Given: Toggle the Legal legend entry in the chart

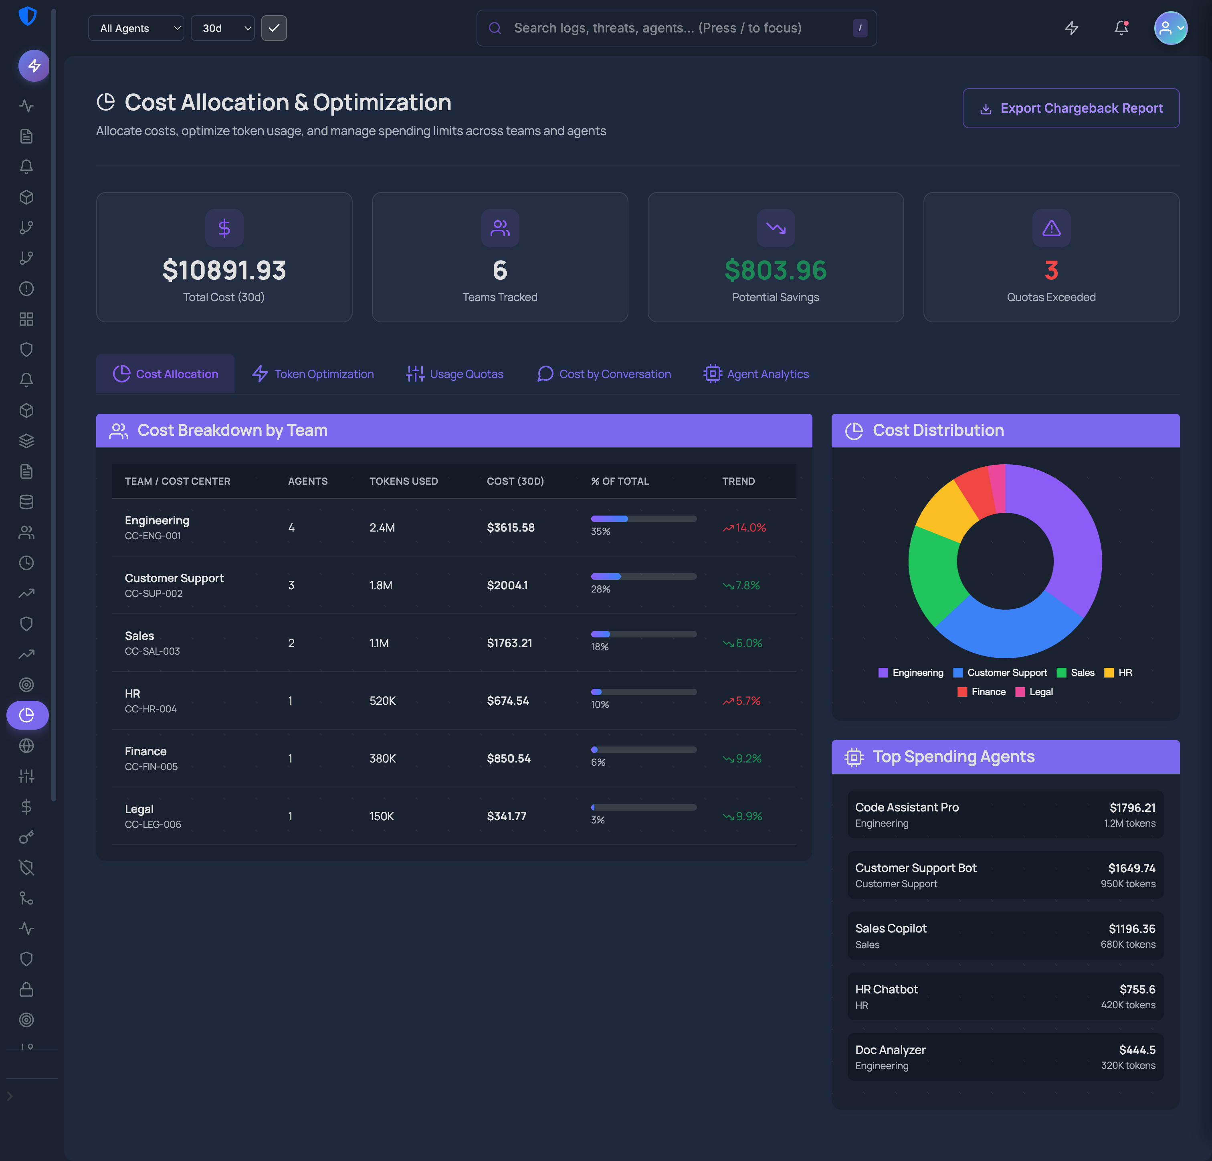Looking at the screenshot, I should pyautogui.click(x=1034, y=692).
